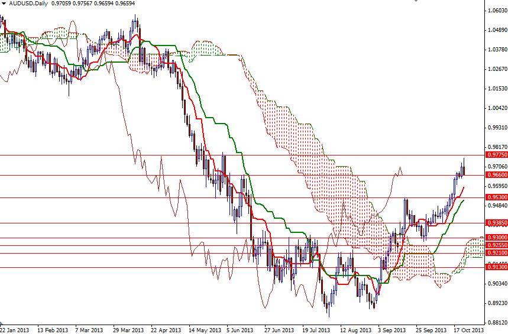Click the 14 May 2013 date label
Viewport: 508px width, 334px height.
(204, 330)
